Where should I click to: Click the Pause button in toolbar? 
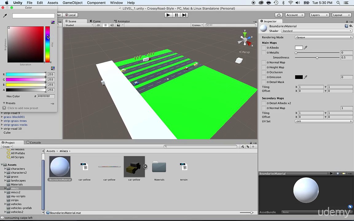[176, 15]
